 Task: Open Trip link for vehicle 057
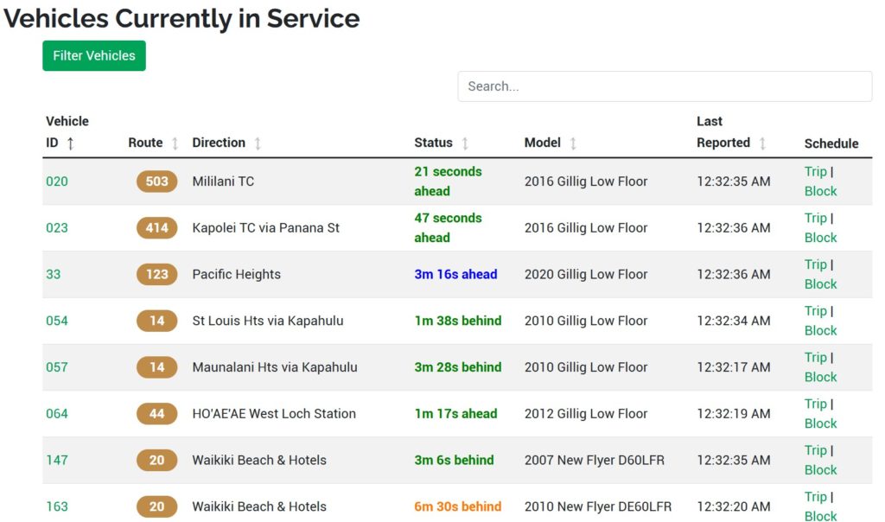(815, 357)
